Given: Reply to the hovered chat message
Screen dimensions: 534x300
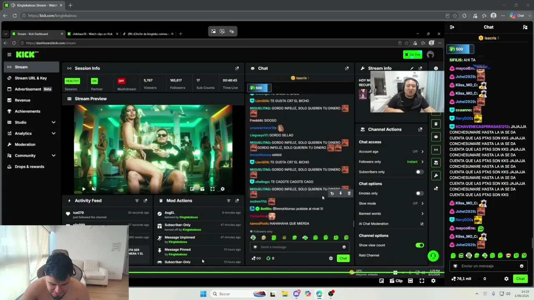Looking at the screenshot, I should pos(332,193).
